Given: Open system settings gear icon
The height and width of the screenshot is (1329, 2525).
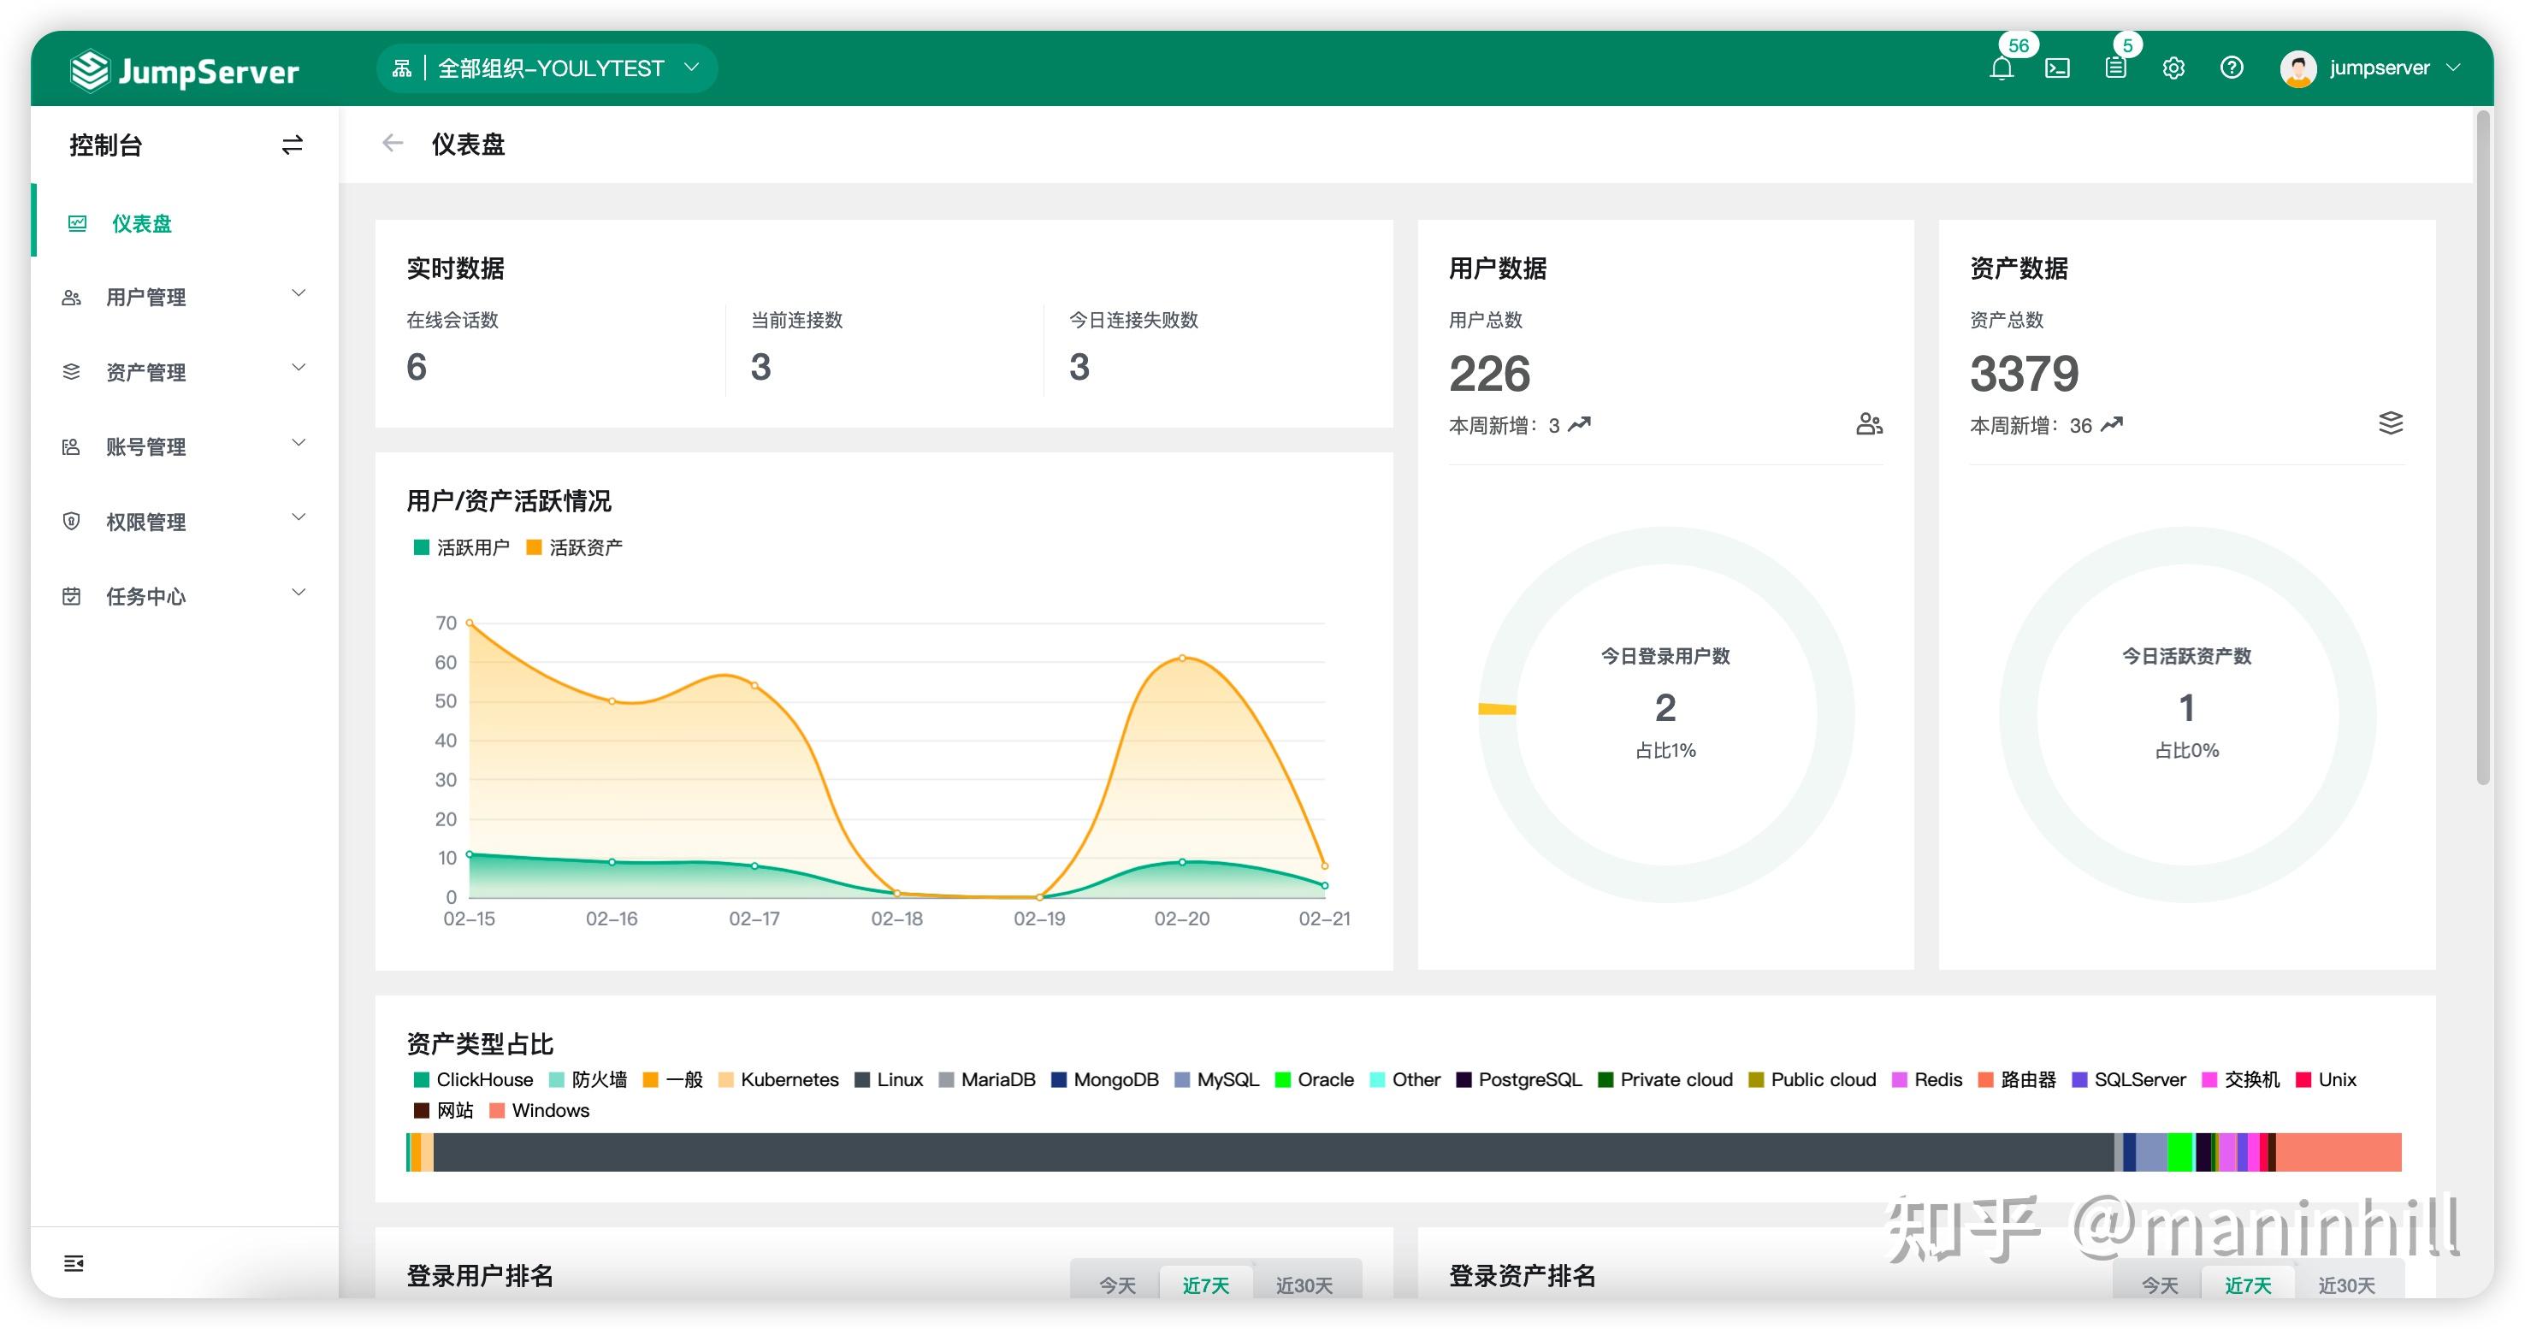Looking at the screenshot, I should click(x=2173, y=68).
